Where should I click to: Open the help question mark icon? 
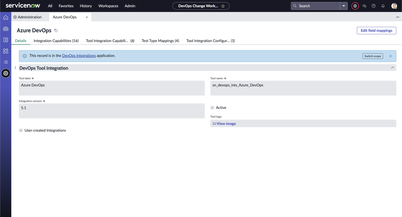374,6
